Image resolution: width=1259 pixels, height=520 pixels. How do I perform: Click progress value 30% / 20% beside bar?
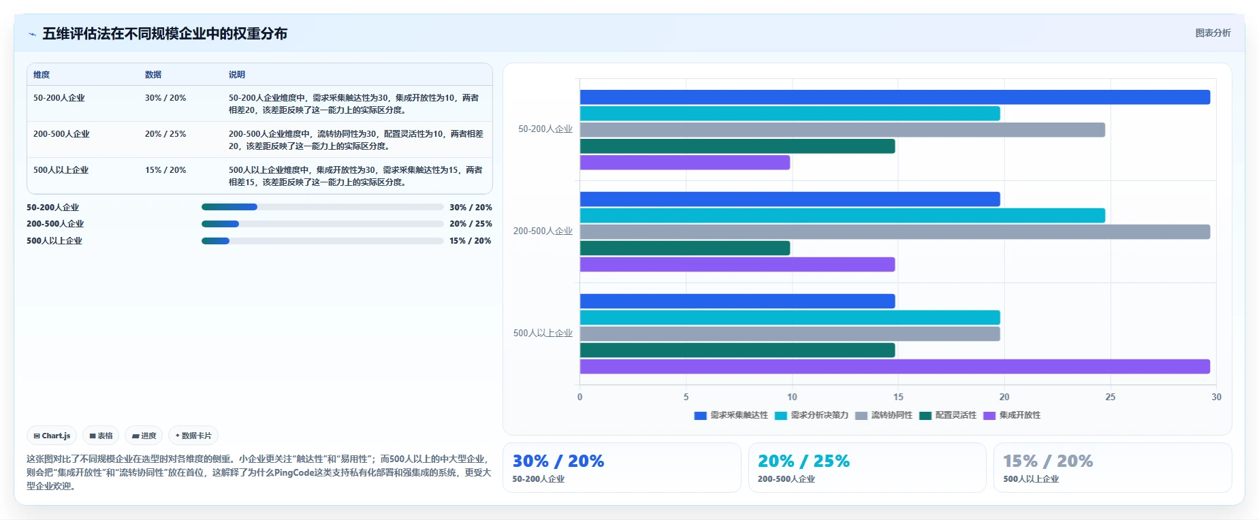[471, 208]
